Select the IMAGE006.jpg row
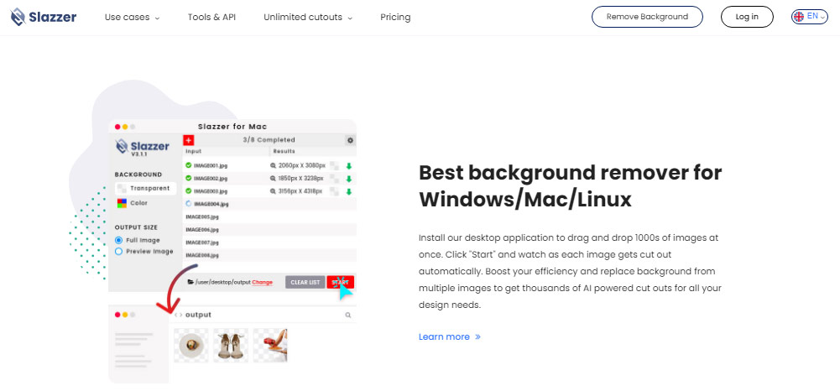 click(269, 230)
